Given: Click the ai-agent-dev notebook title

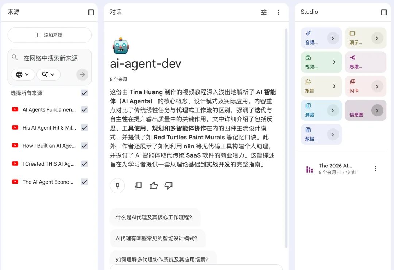Looking at the screenshot, I should pyautogui.click(x=146, y=63).
